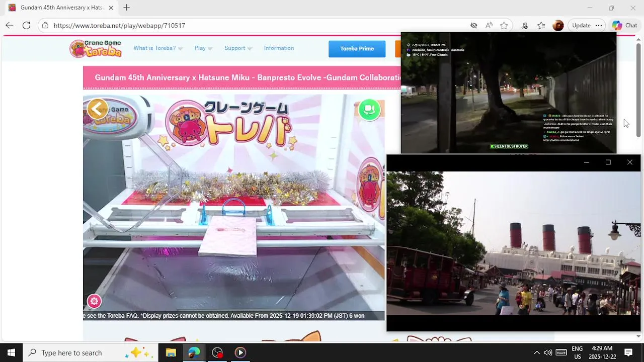Go back in the browser

[10, 25]
